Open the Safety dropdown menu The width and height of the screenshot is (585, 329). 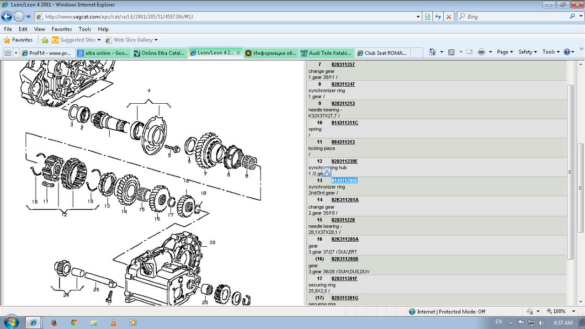tap(527, 52)
